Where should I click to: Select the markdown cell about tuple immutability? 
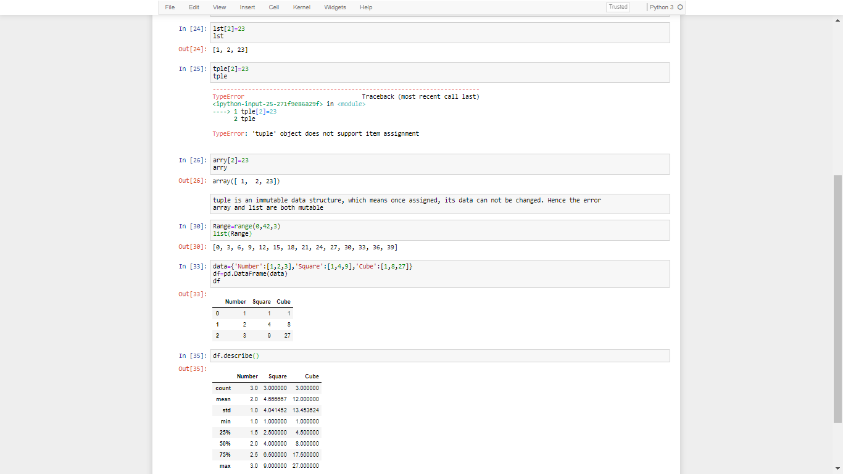439,204
